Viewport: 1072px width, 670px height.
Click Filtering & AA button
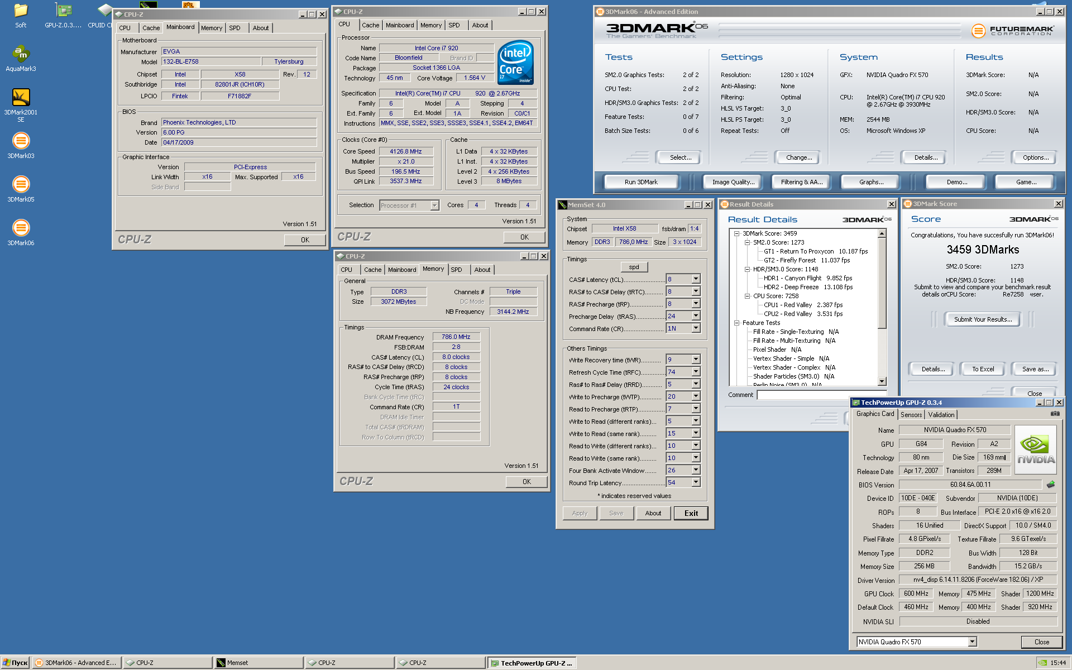pos(802,182)
